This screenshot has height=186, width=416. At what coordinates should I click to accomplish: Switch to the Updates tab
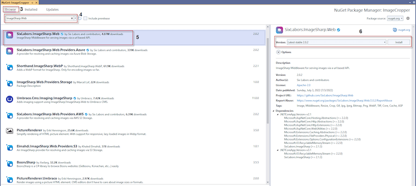pyautogui.click(x=52, y=10)
